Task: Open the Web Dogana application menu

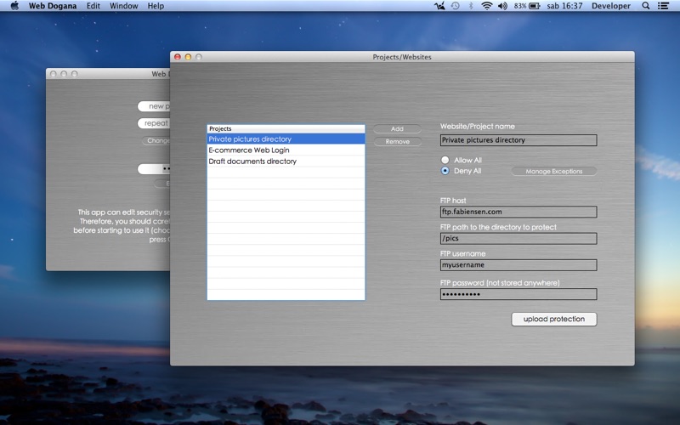Action: tap(53, 6)
